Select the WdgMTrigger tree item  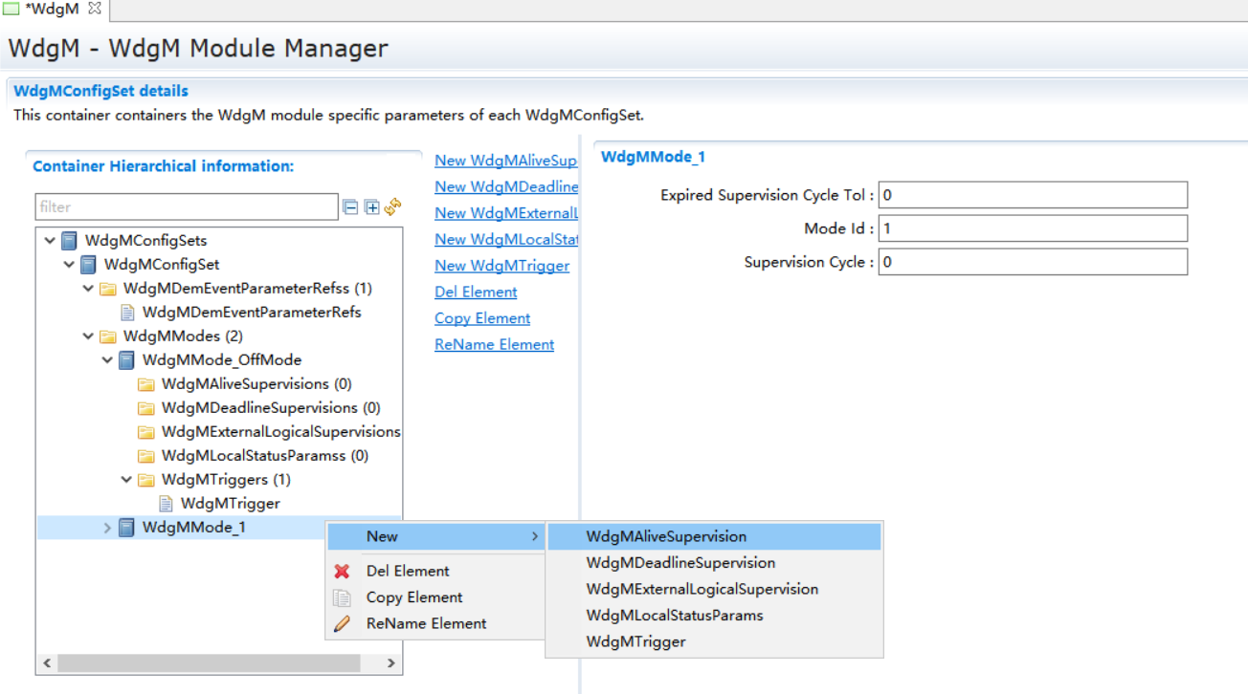[230, 504]
